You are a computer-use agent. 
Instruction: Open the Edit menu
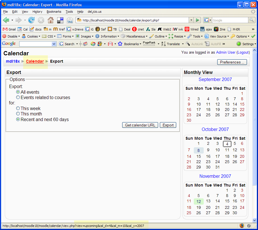pyautogui.click(x=15, y=12)
